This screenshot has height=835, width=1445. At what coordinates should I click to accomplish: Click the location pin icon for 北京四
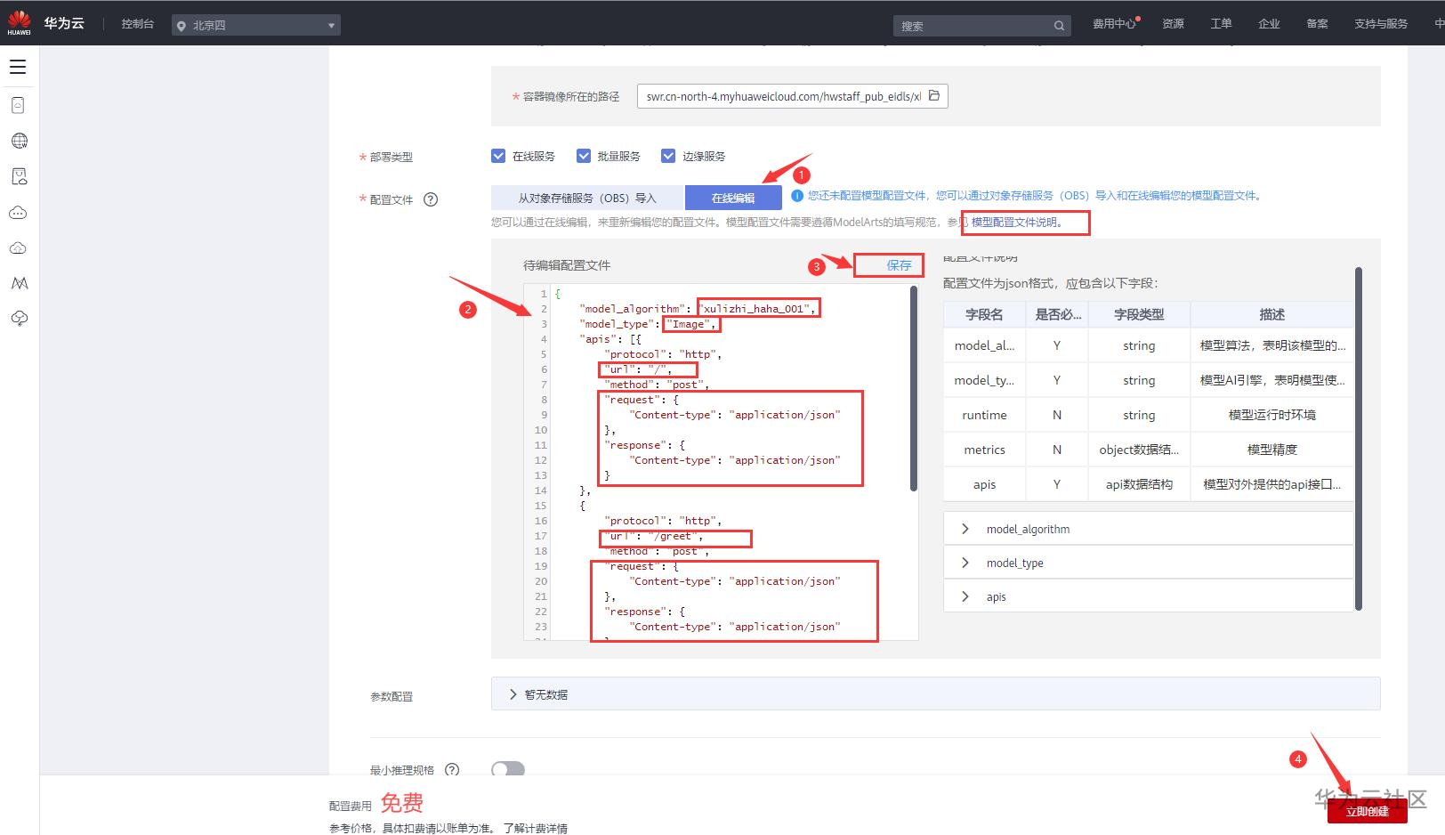(182, 26)
